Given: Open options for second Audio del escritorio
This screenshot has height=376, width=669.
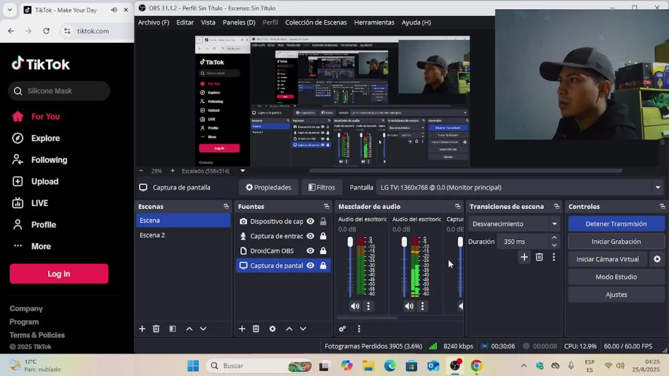Looking at the screenshot, I should pyautogui.click(x=422, y=307).
